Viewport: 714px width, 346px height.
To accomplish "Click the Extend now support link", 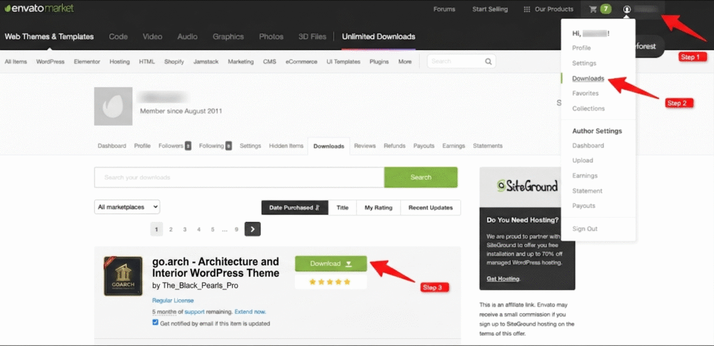I will 250,312.
